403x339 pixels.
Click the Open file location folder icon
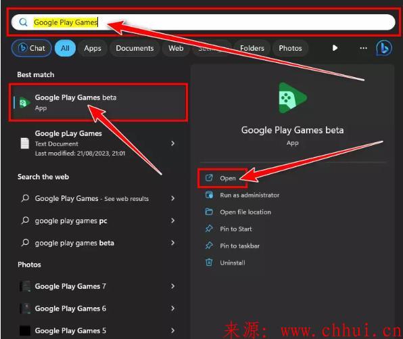209,212
